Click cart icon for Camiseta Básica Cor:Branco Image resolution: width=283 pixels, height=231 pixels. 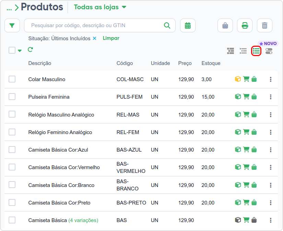(x=246, y=185)
